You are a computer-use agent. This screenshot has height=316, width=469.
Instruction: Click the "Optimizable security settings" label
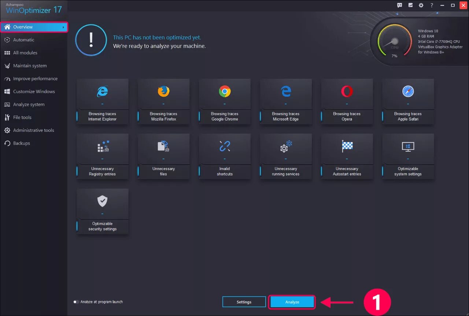point(102,226)
